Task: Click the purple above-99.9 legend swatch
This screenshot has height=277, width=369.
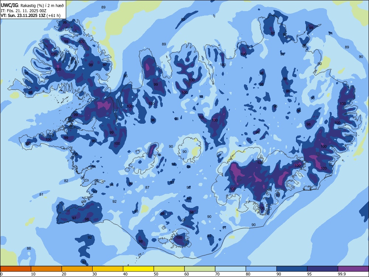Action: click(353, 269)
